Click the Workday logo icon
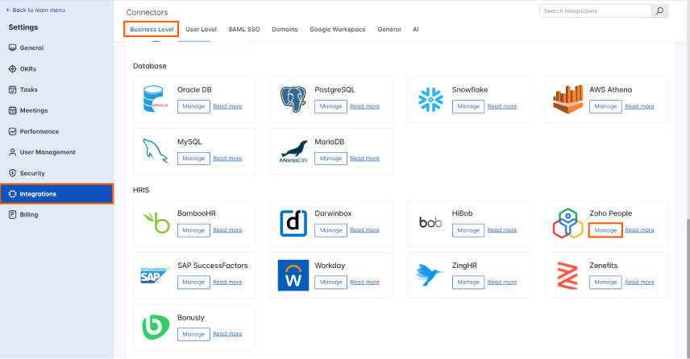This screenshot has width=690, height=359. 293,275
